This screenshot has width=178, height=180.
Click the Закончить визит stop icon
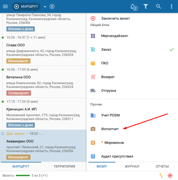click(93, 18)
